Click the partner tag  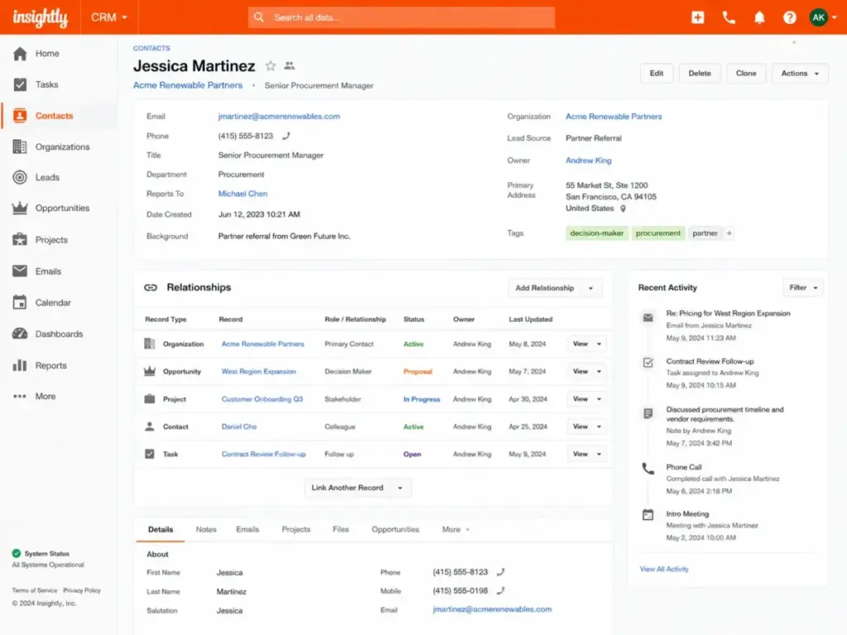pyautogui.click(x=705, y=233)
